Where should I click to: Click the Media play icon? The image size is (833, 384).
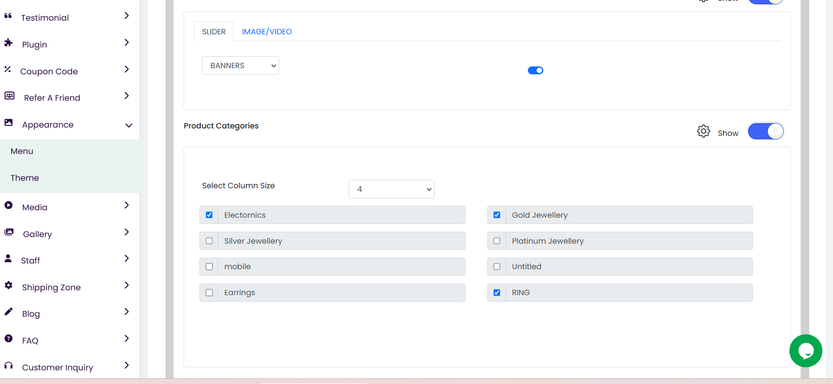(x=8, y=205)
